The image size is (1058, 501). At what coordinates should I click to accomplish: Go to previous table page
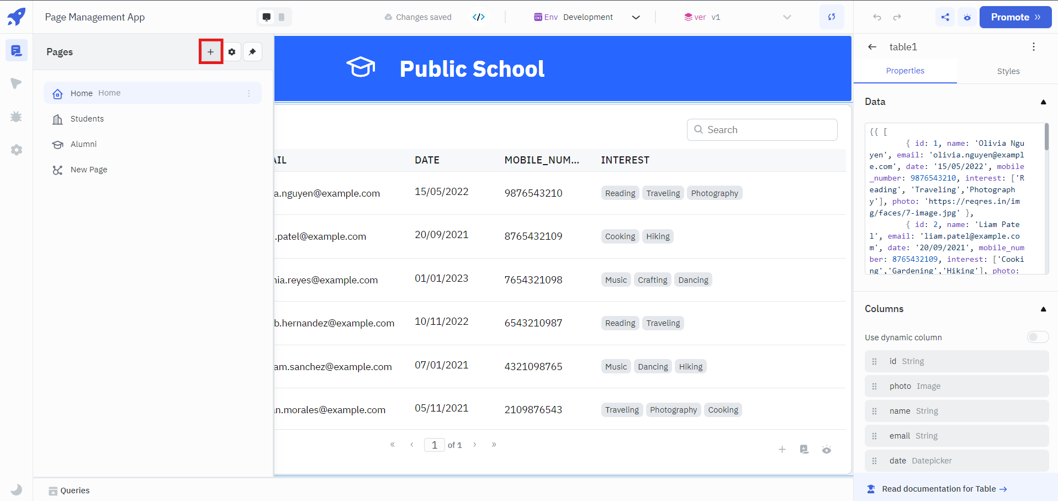click(412, 445)
